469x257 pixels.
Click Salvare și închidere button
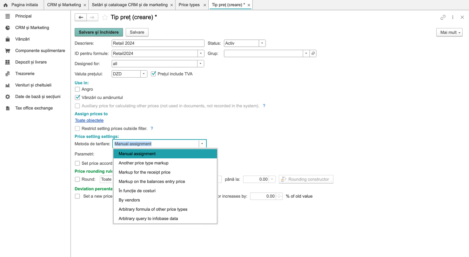[99, 32]
